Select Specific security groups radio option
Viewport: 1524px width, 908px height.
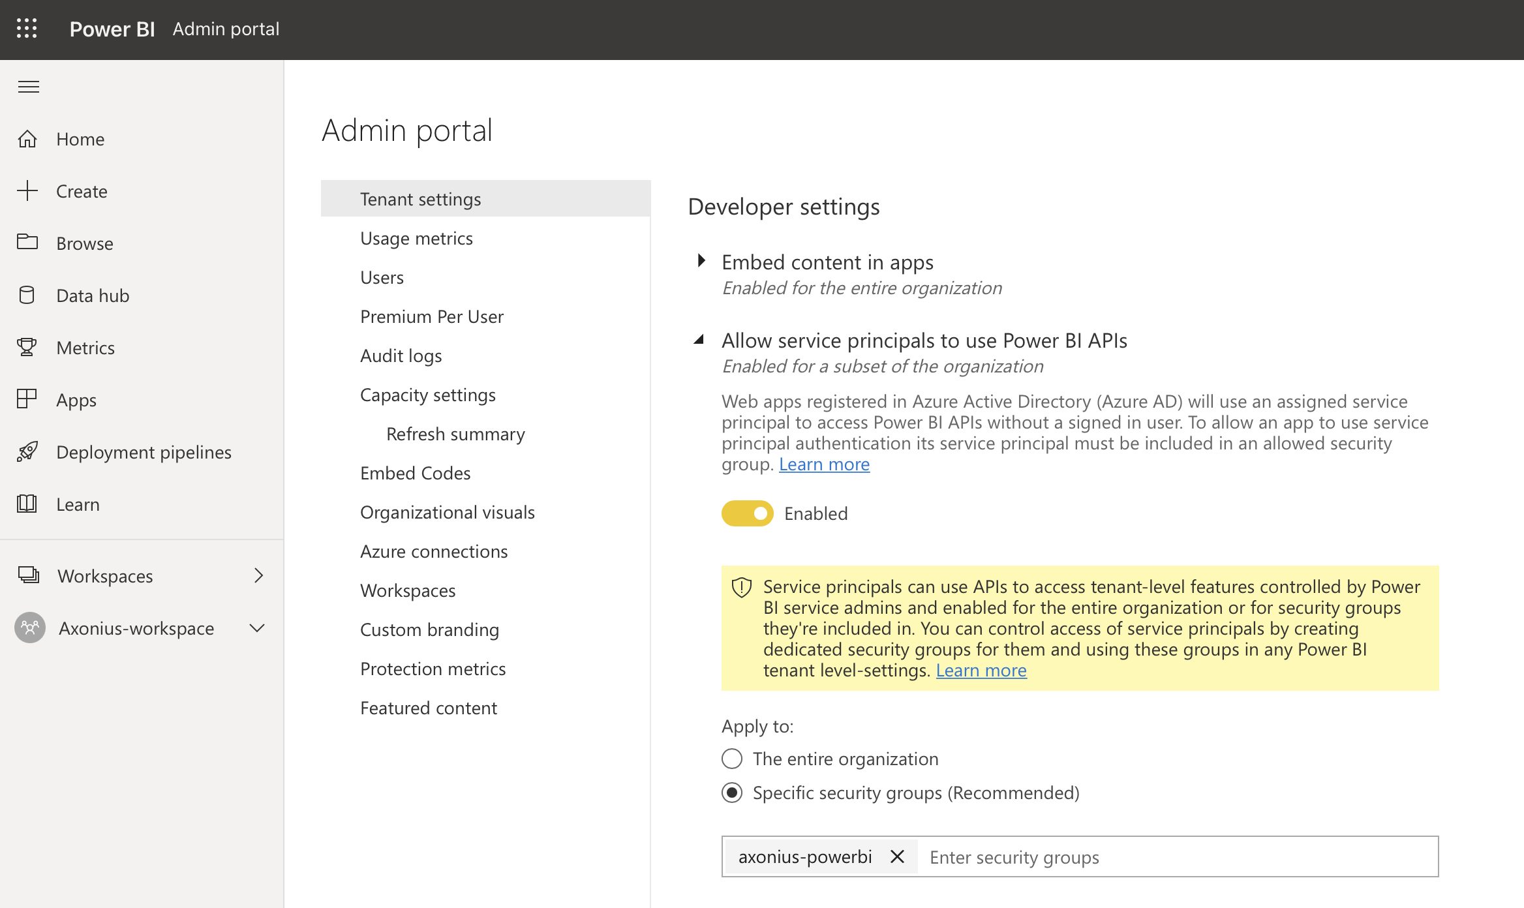tap(732, 793)
